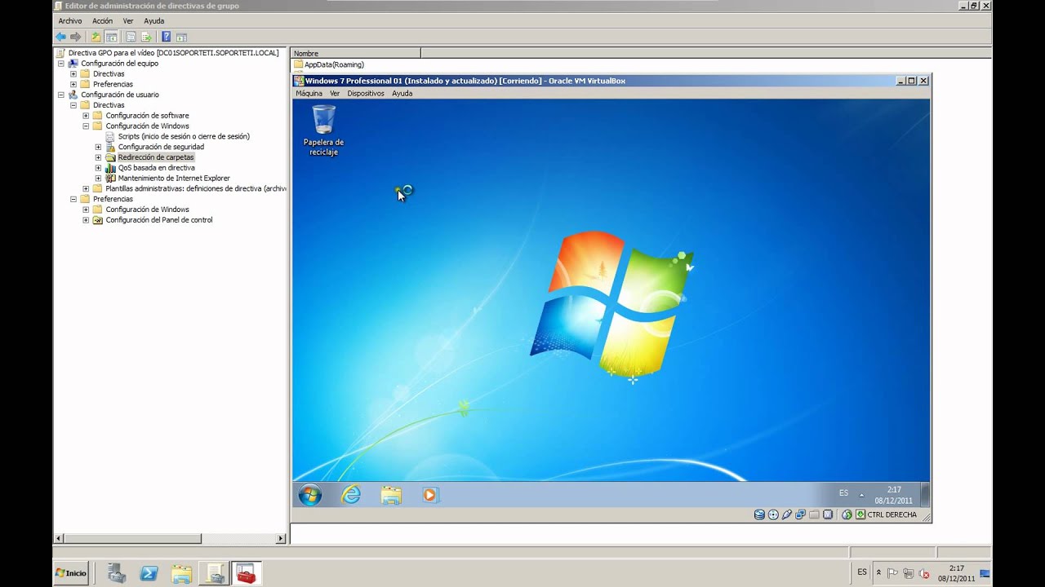
Task: Show hidden icons in the host system tray
Action: pyautogui.click(x=878, y=573)
